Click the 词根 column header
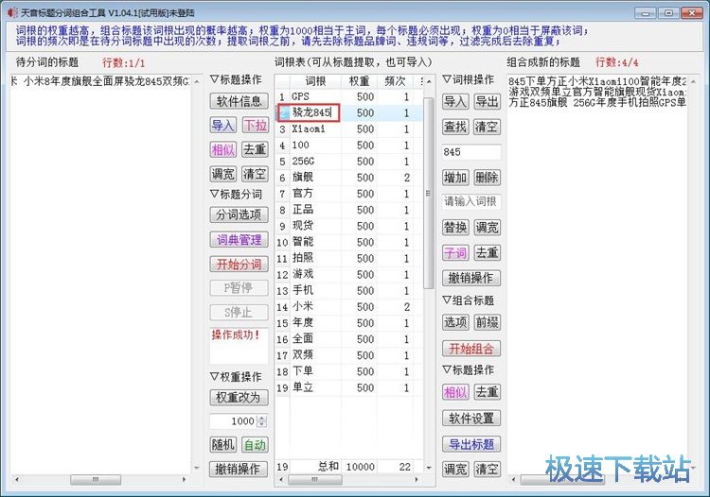Screen dimensions: 710x497 (x=315, y=81)
